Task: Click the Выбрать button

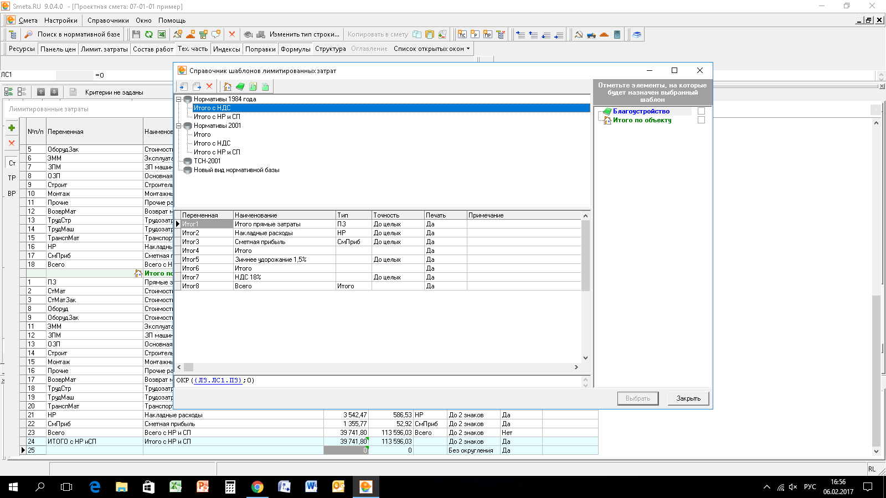Action: point(638,398)
